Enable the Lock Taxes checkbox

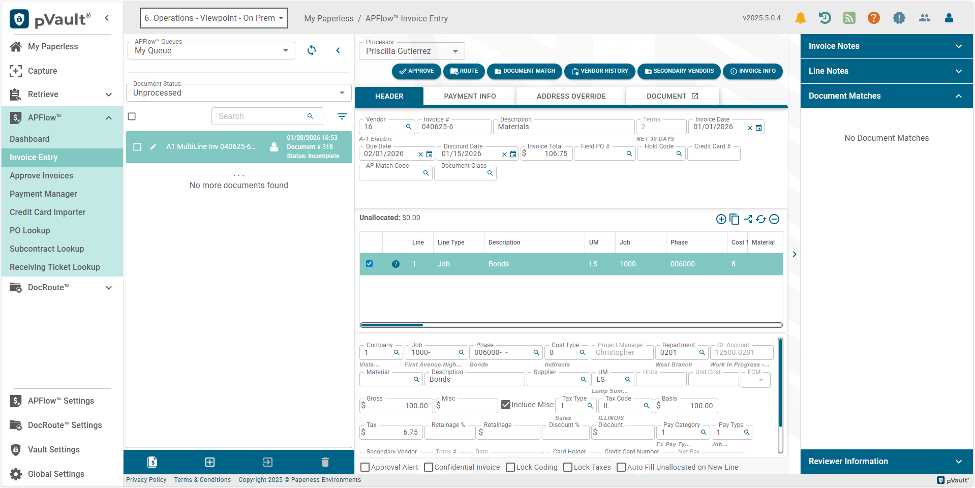568,467
